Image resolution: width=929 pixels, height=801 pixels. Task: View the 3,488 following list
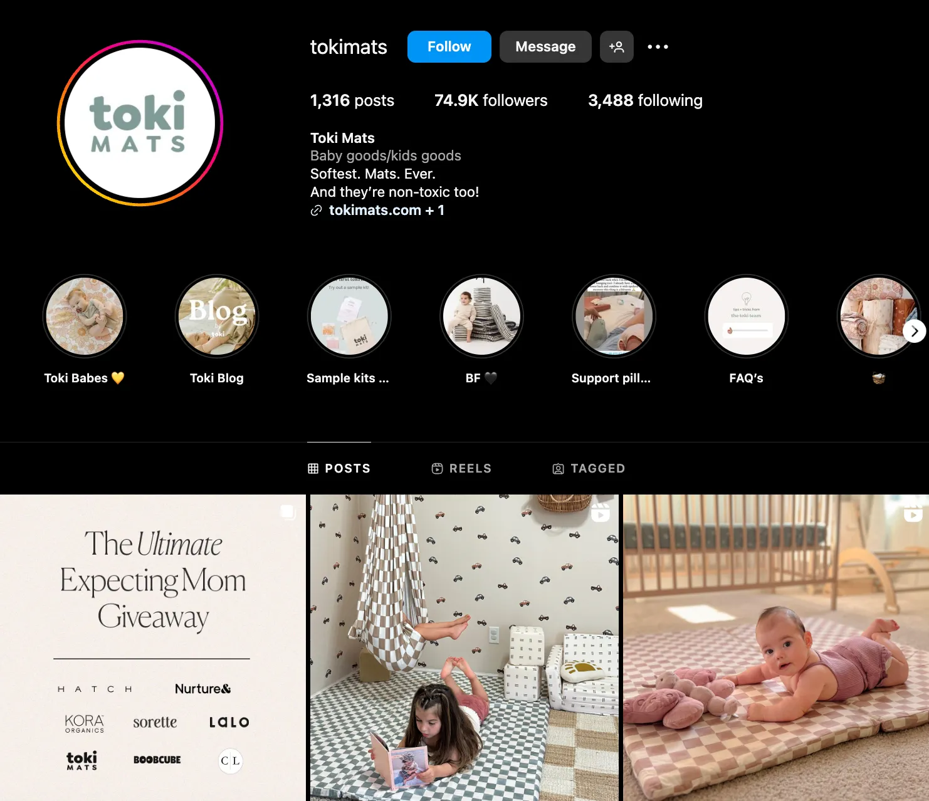click(645, 100)
